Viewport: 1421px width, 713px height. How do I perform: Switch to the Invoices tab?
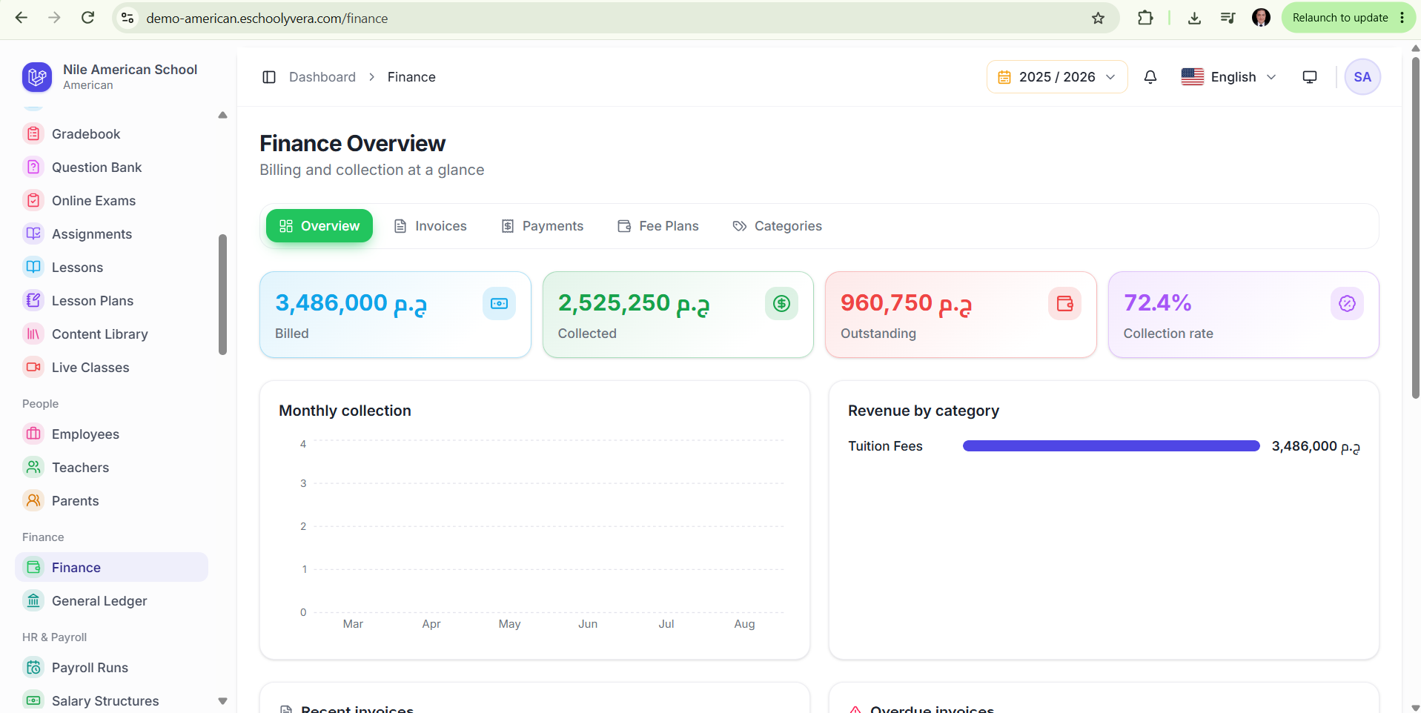pyautogui.click(x=430, y=226)
